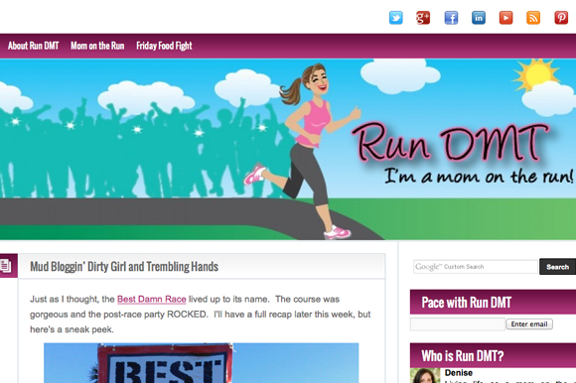Open the Mud Bloggin' Dirty Girl post title
This screenshot has height=383, width=576.
[x=124, y=266]
